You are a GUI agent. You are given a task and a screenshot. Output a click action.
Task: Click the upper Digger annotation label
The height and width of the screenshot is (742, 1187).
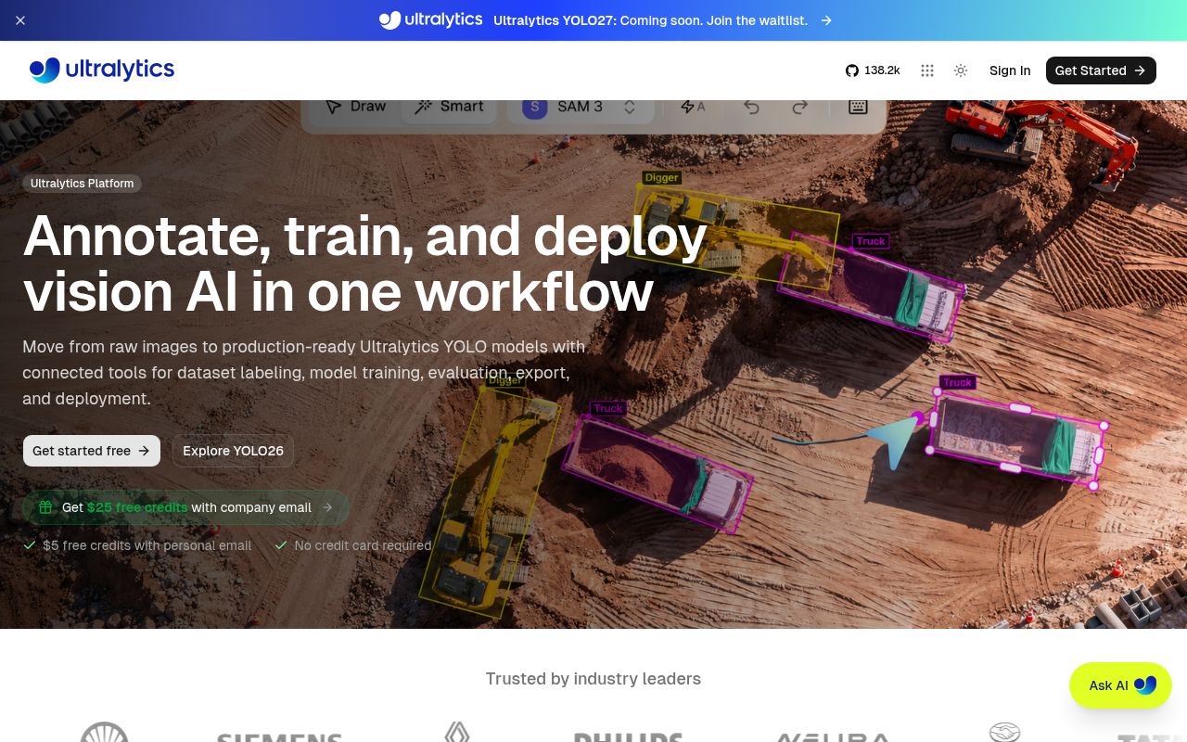pos(662,177)
